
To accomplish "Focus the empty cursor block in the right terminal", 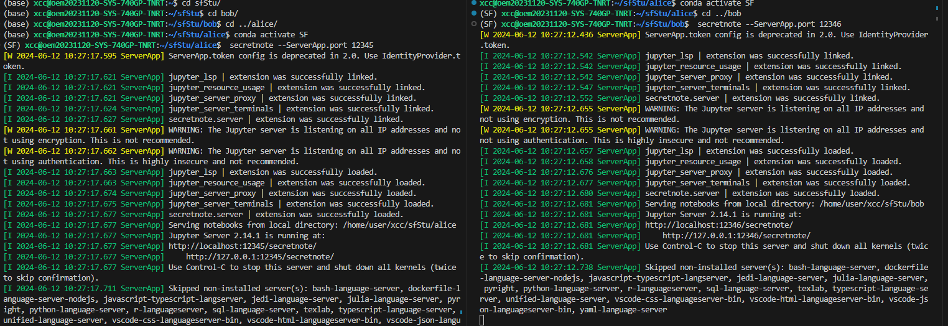I will 483,320.
